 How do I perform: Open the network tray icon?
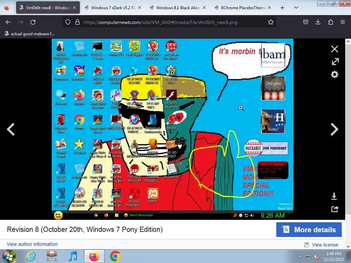(x=308, y=257)
